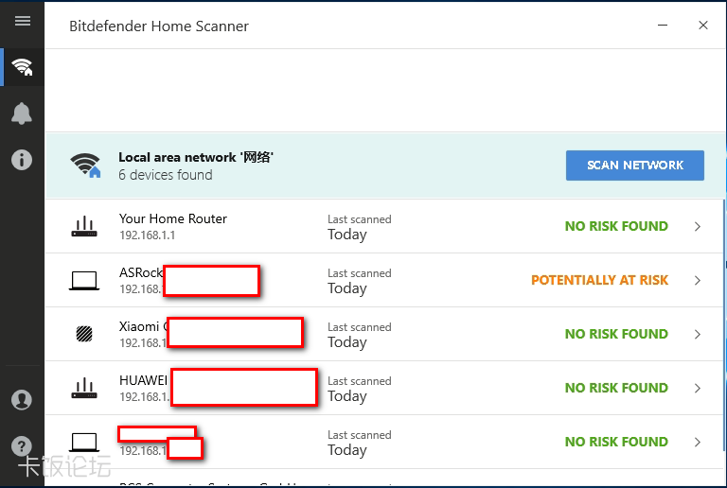The width and height of the screenshot is (727, 488).
Task: Select the home network Wi-Fi sidebar icon
Action: (x=23, y=67)
